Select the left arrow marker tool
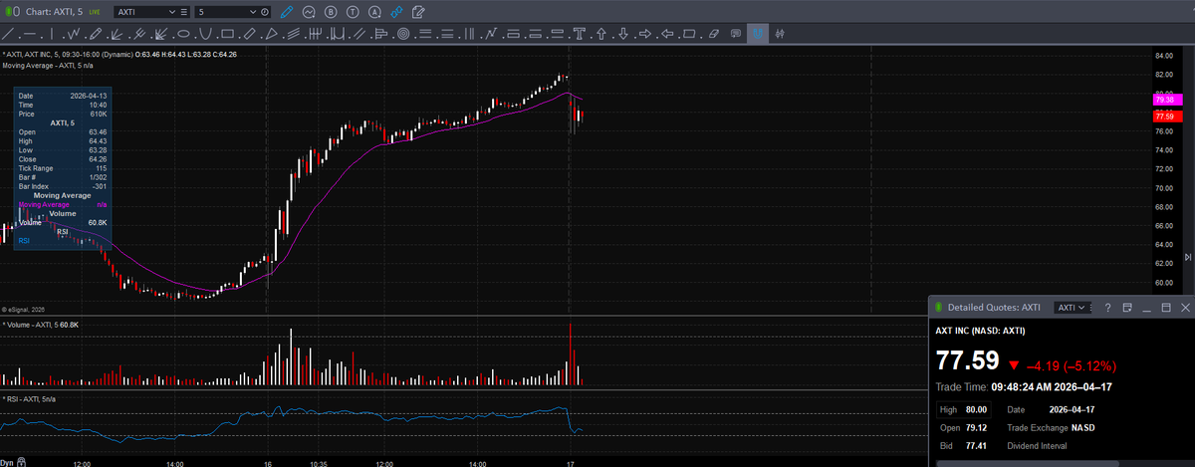1195x467 pixels. tap(667, 34)
